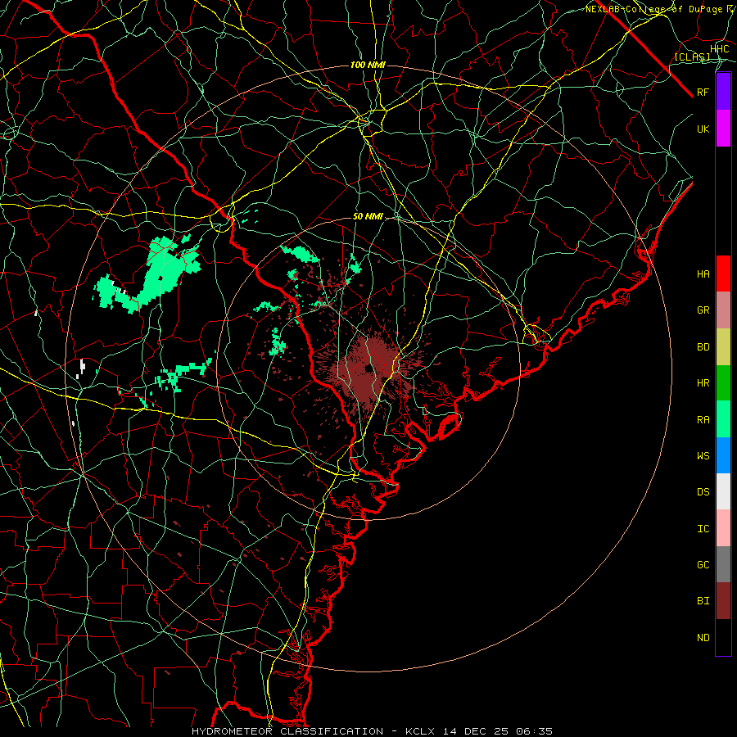Screen dimensions: 737x737
Task: Click the GR legend label
Action: [703, 310]
